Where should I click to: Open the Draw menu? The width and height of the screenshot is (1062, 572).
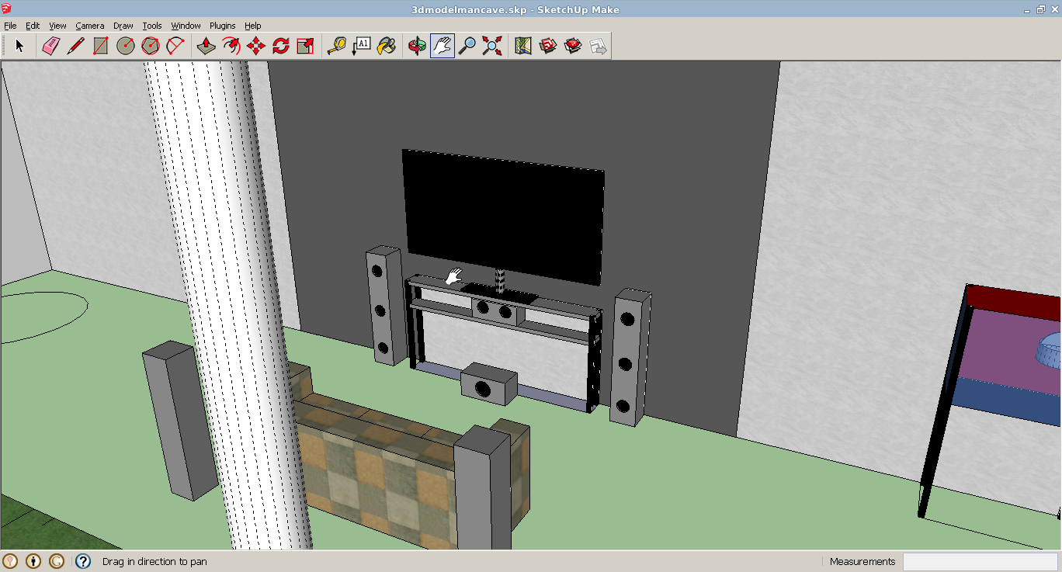(x=123, y=26)
